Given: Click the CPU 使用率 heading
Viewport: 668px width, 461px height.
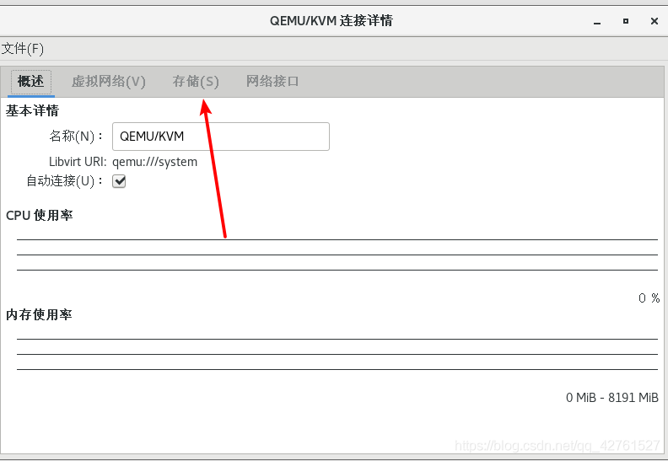Looking at the screenshot, I should point(39,216).
